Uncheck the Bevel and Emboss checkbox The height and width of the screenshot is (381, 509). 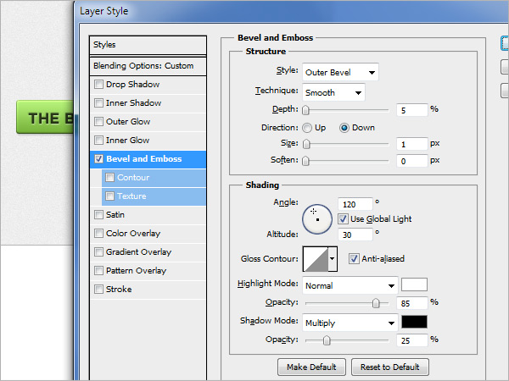[x=98, y=159]
